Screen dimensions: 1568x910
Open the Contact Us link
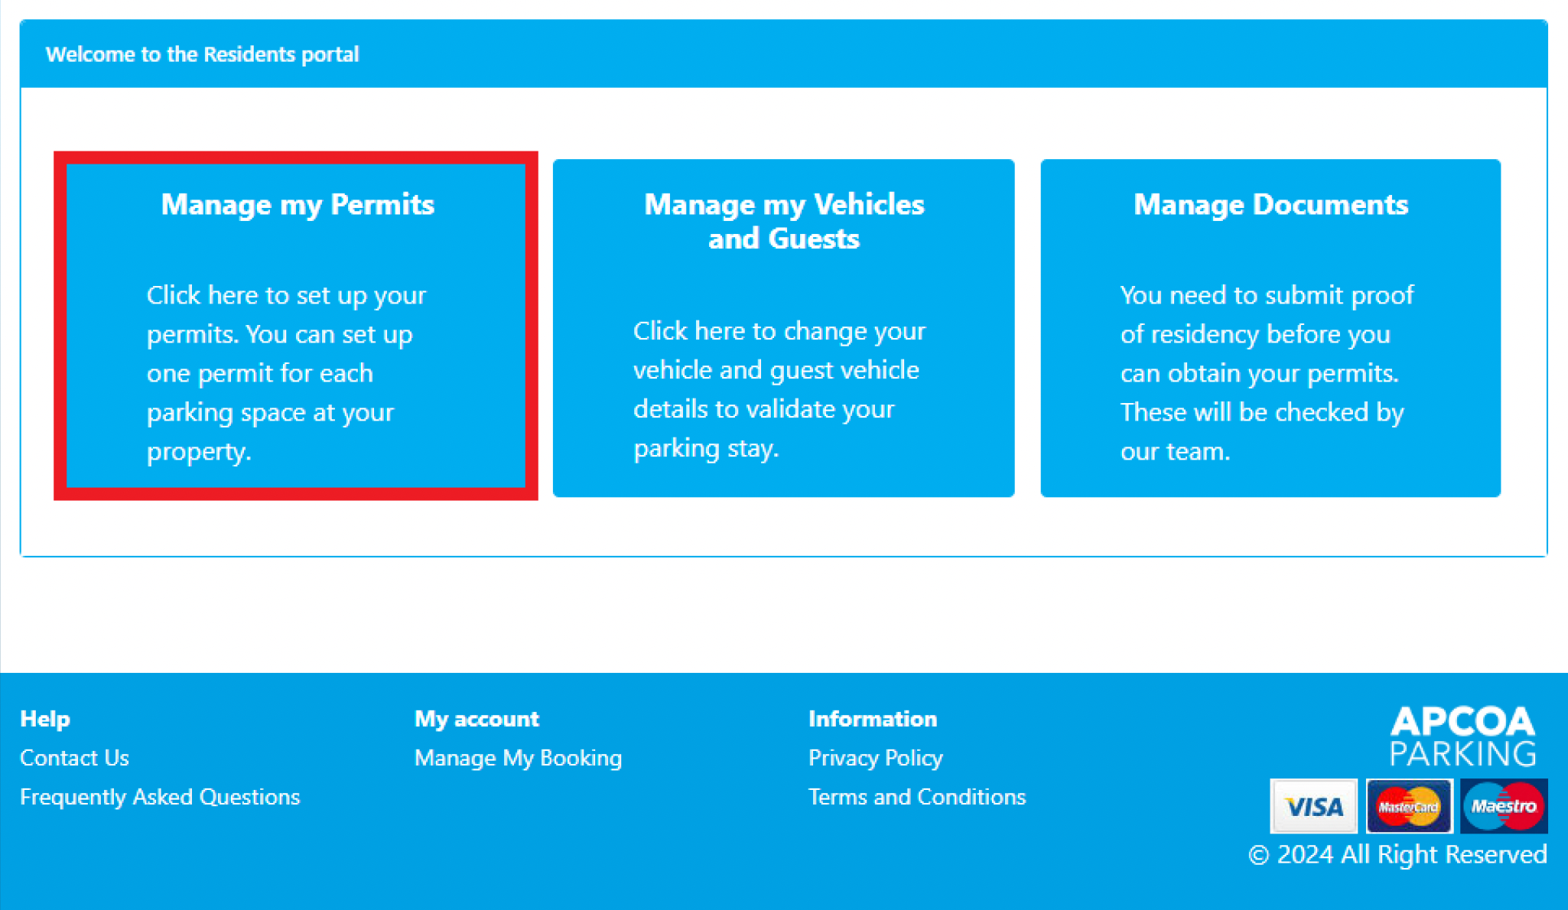tap(74, 758)
